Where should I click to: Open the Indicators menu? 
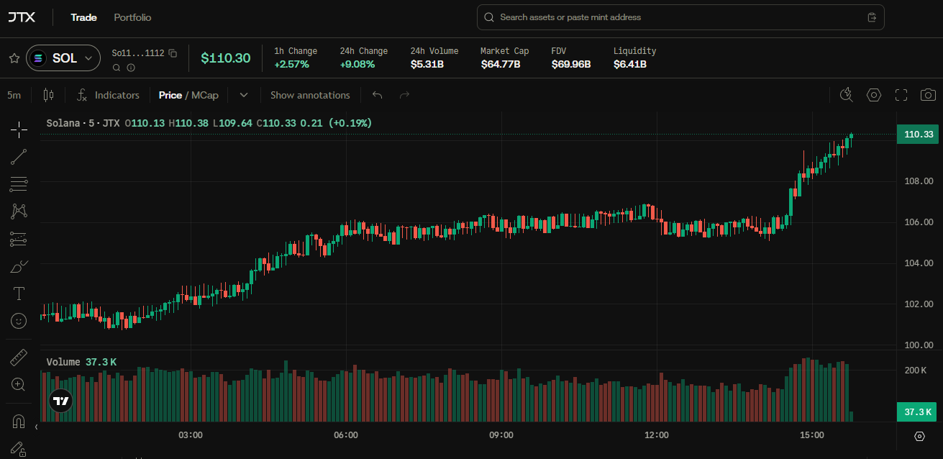tap(108, 95)
